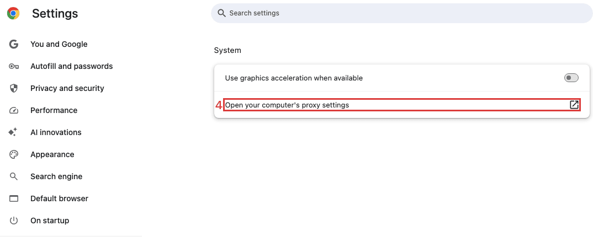Click the Google G icon
Viewport: 593px width, 242px height.
coord(14,44)
